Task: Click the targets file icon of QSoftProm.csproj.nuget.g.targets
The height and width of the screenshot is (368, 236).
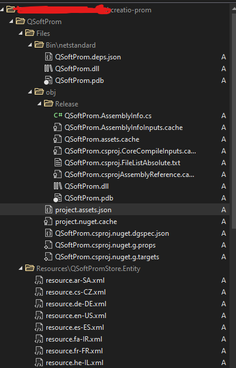Action: 48,257
